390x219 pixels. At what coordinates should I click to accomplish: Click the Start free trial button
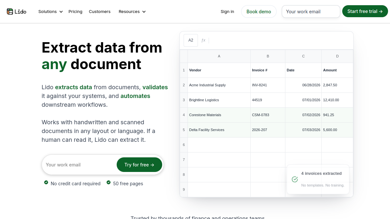365,11
